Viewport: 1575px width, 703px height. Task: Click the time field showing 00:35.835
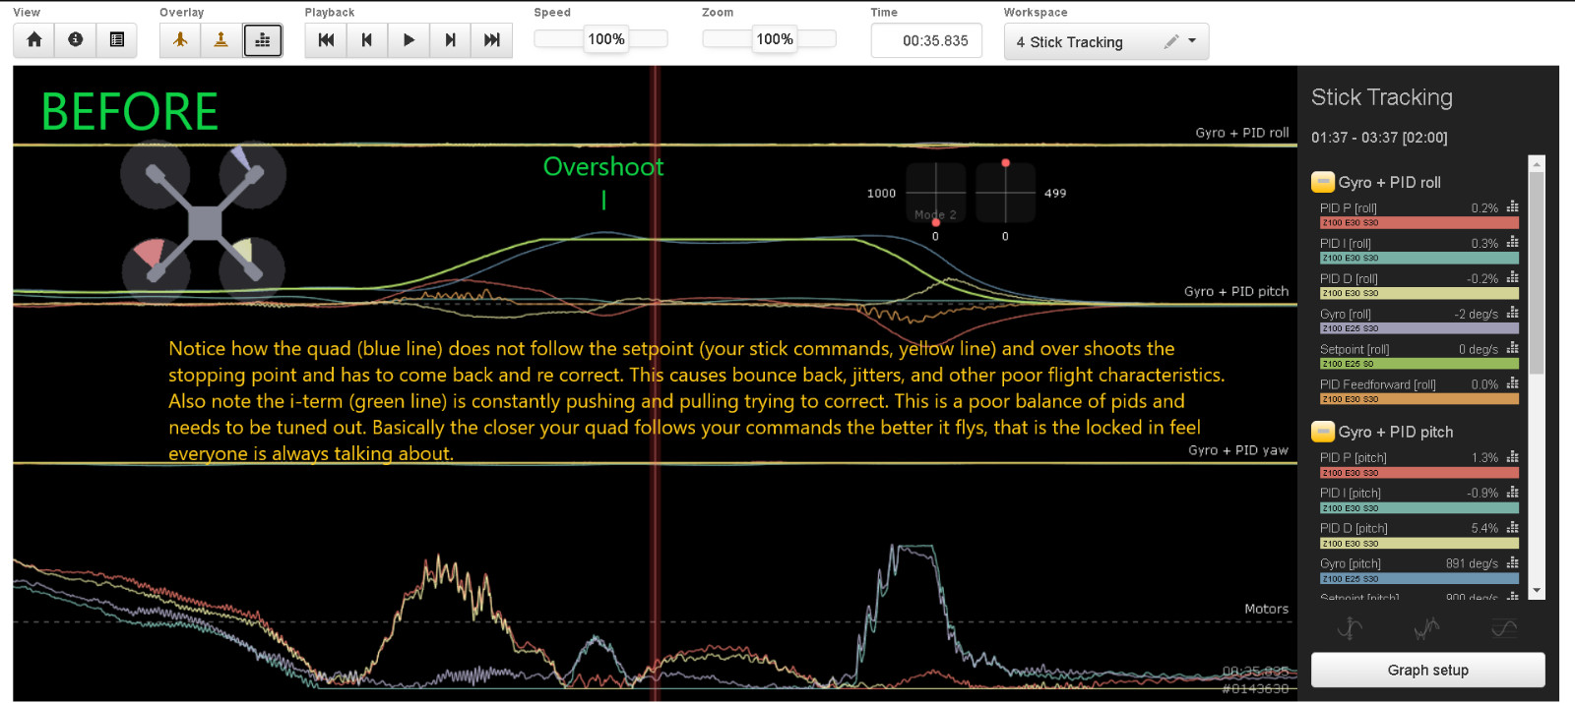[x=926, y=40]
